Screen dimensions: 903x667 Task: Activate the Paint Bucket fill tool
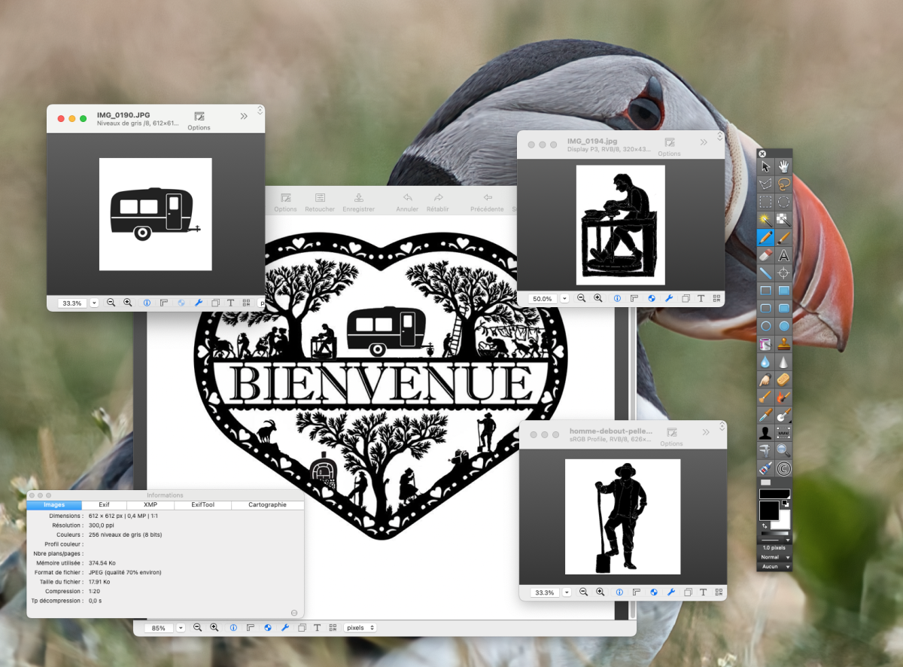click(x=765, y=345)
